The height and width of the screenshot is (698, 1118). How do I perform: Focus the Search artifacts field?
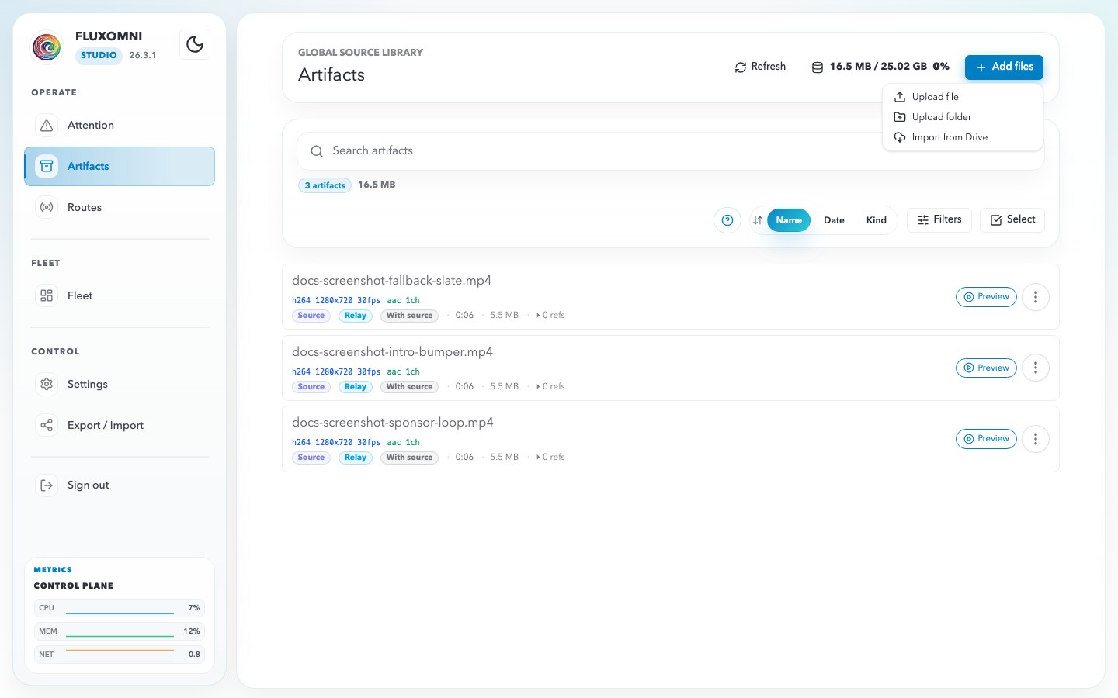pyautogui.click(x=671, y=151)
